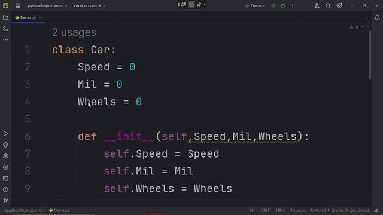Open Search Everywhere magnifier
Screen dimensions: 383x215
pyautogui.click(x=328, y=5)
